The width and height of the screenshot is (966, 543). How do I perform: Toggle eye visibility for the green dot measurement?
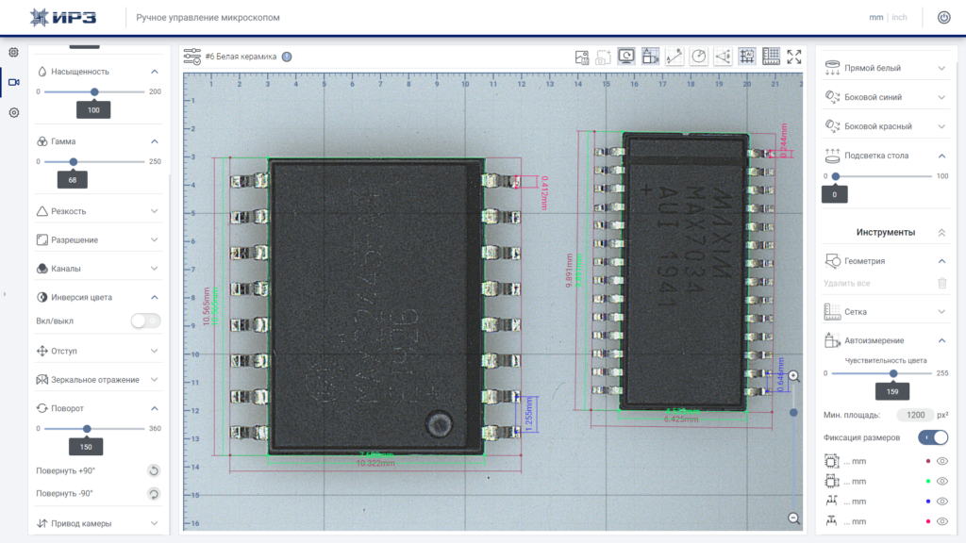pos(942,481)
